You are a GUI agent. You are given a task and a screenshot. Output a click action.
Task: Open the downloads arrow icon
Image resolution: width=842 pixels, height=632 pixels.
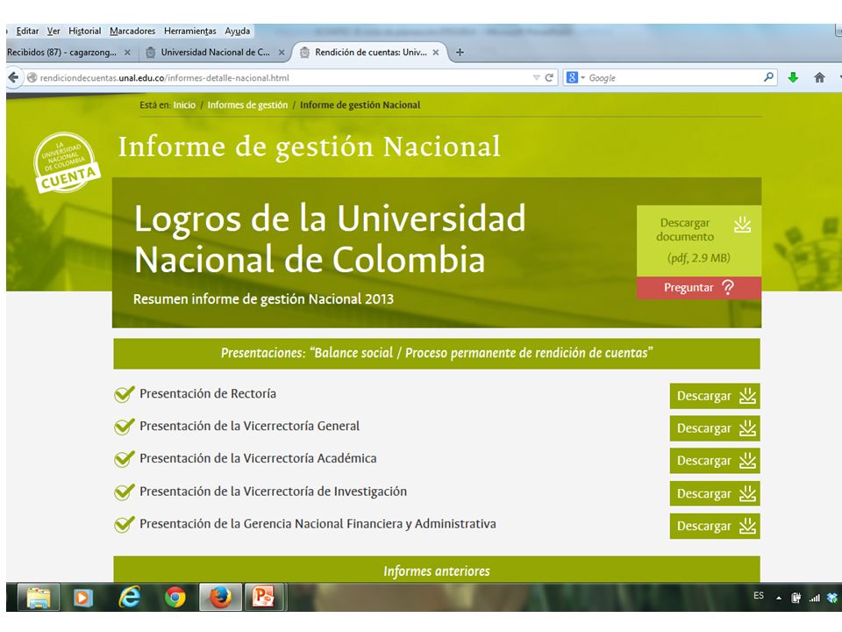click(793, 78)
